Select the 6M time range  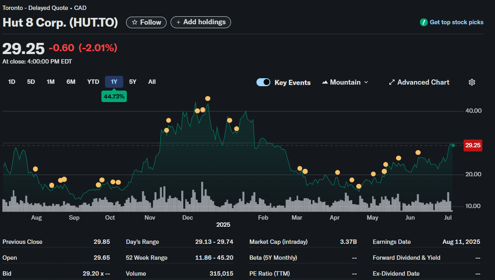[71, 82]
